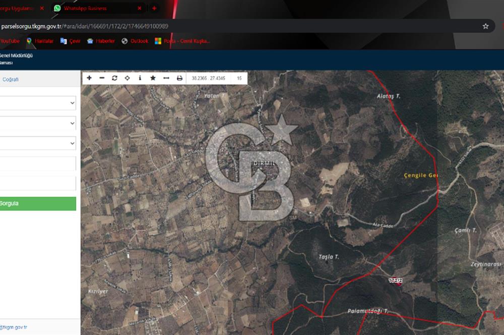Viewport: 504px width, 335px height.
Task: Bookmark this page with address bar star
Action: [485, 26]
